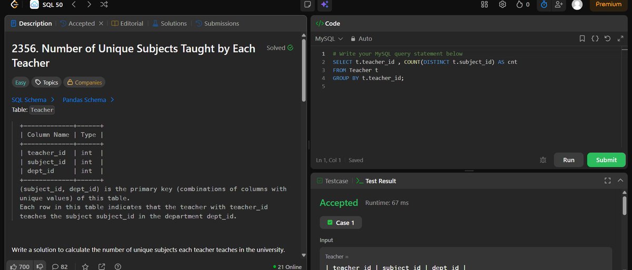Share the problem via share icon

click(101, 267)
